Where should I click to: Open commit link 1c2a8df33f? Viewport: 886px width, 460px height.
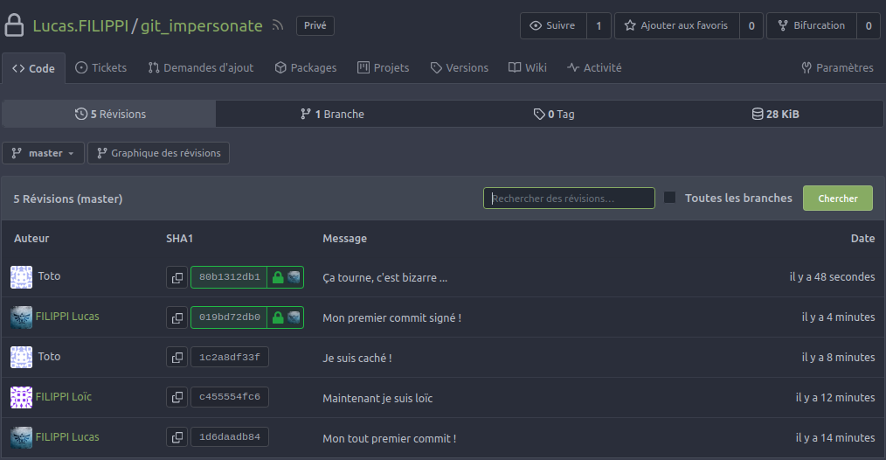[230, 358]
